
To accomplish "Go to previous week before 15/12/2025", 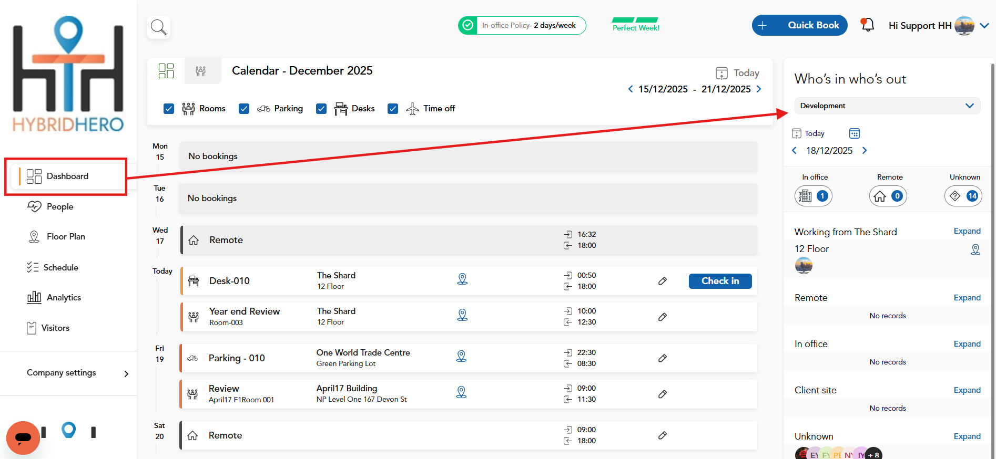I will 631,89.
